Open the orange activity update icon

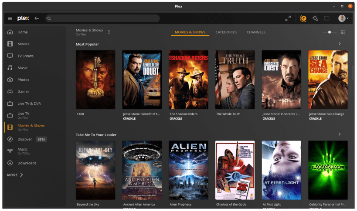(303, 18)
